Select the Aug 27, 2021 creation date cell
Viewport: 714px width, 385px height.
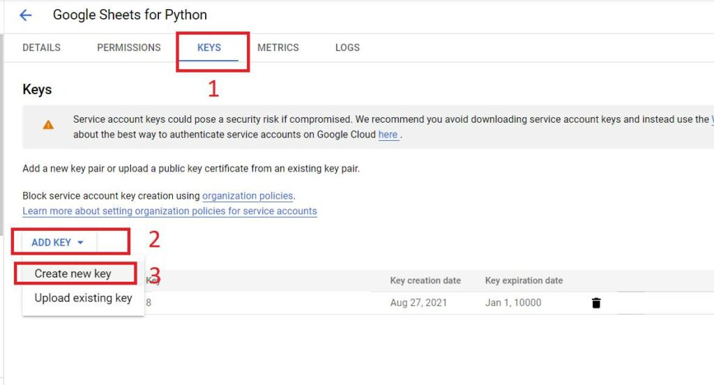pos(418,303)
